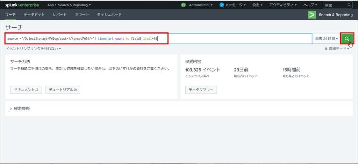Viewport: 358px width, 164px height.
Task: Click the top-right 検索 input box
Action: click(x=338, y=5)
